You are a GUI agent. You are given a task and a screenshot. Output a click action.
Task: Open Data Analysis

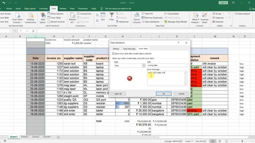pyautogui.click(x=242, y=14)
